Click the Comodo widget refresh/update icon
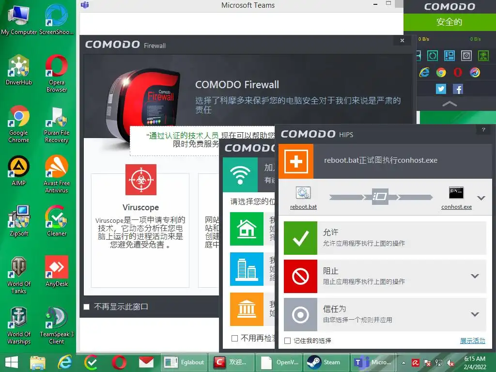Image resolution: width=496 pixels, height=372 pixels. pyautogui.click(x=433, y=56)
